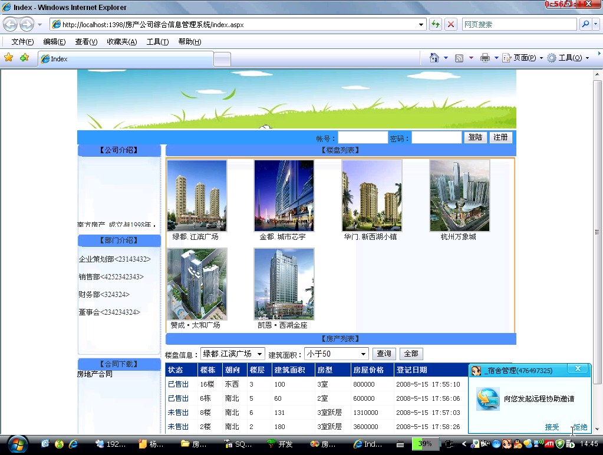Open the Print dropdown arrow
Image resolution: width=603 pixels, height=455 pixels.
point(496,58)
